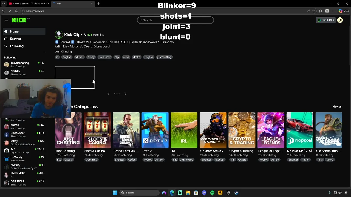Screen dimensions: 351x197
Task: Open the League of Legends category thumbnail
Action: click(271, 130)
